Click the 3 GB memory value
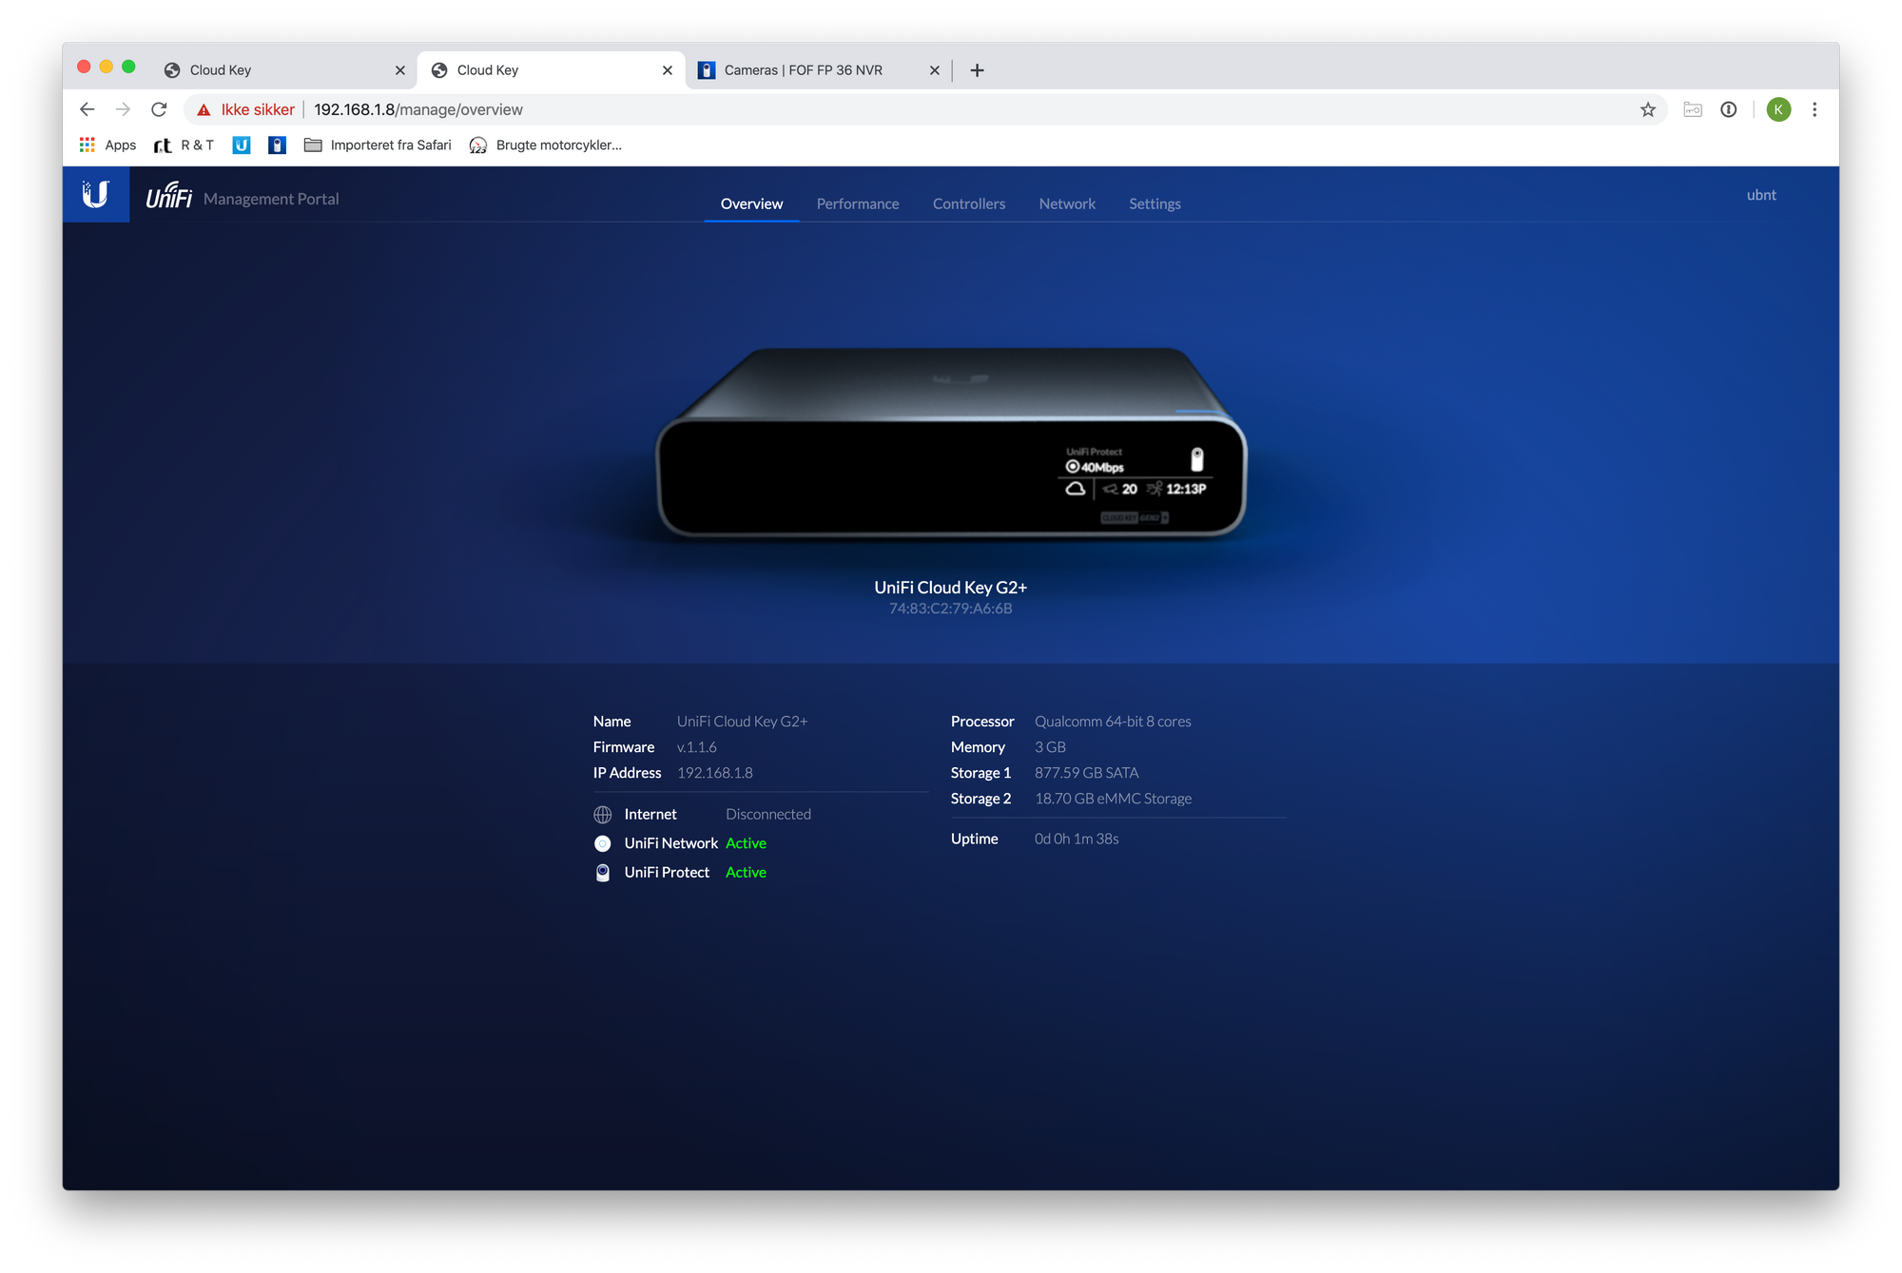The image size is (1902, 1273). 1050,747
